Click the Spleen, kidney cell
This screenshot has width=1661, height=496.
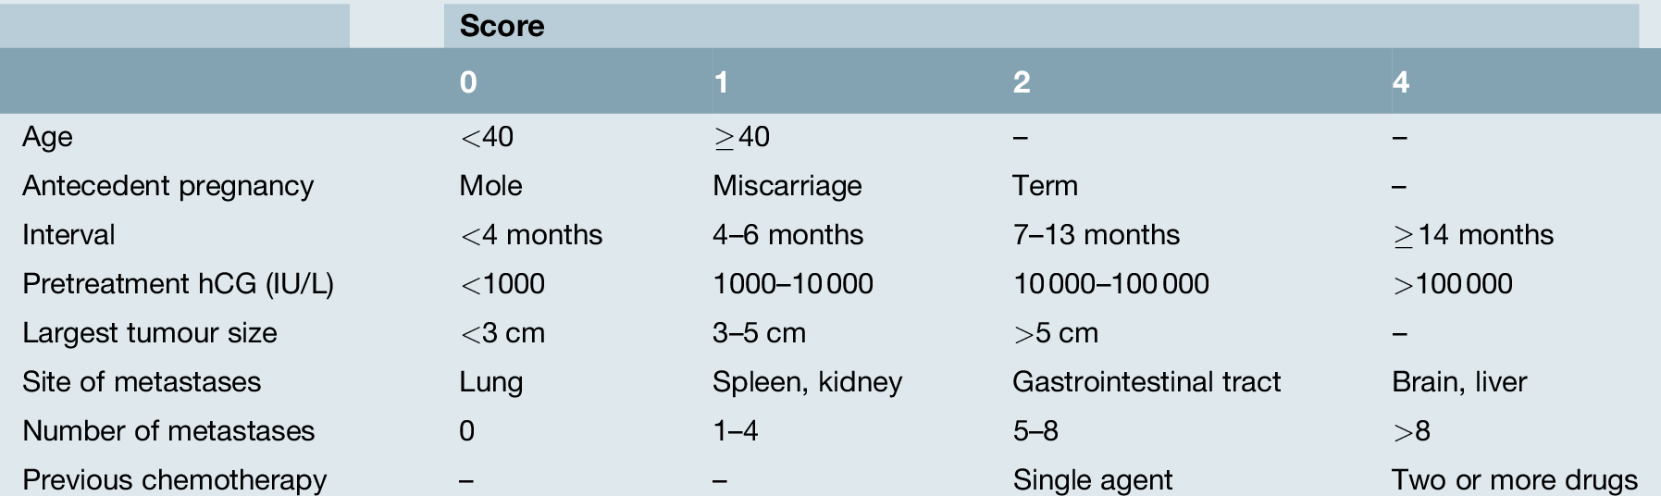pos(807,382)
